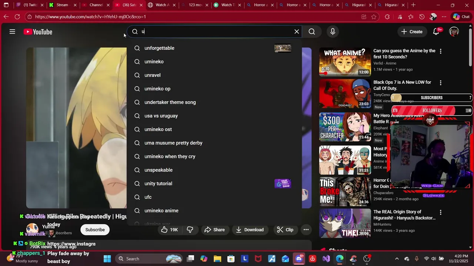The height and width of the screenshot is (266, 474).
Task: Open the Copilot Chat button
Action: [461, 17]
